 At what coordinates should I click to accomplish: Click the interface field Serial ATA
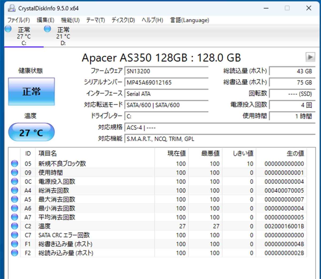(x=166, y=94)
